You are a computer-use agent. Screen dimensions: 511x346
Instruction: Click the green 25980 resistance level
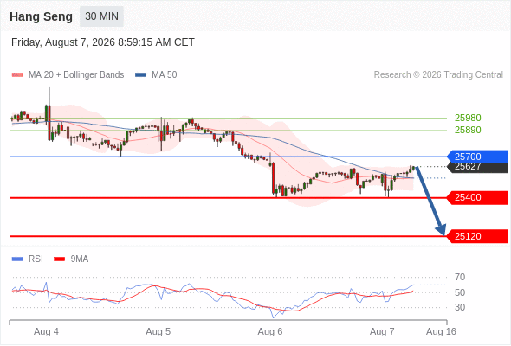[x=468, y=118]
